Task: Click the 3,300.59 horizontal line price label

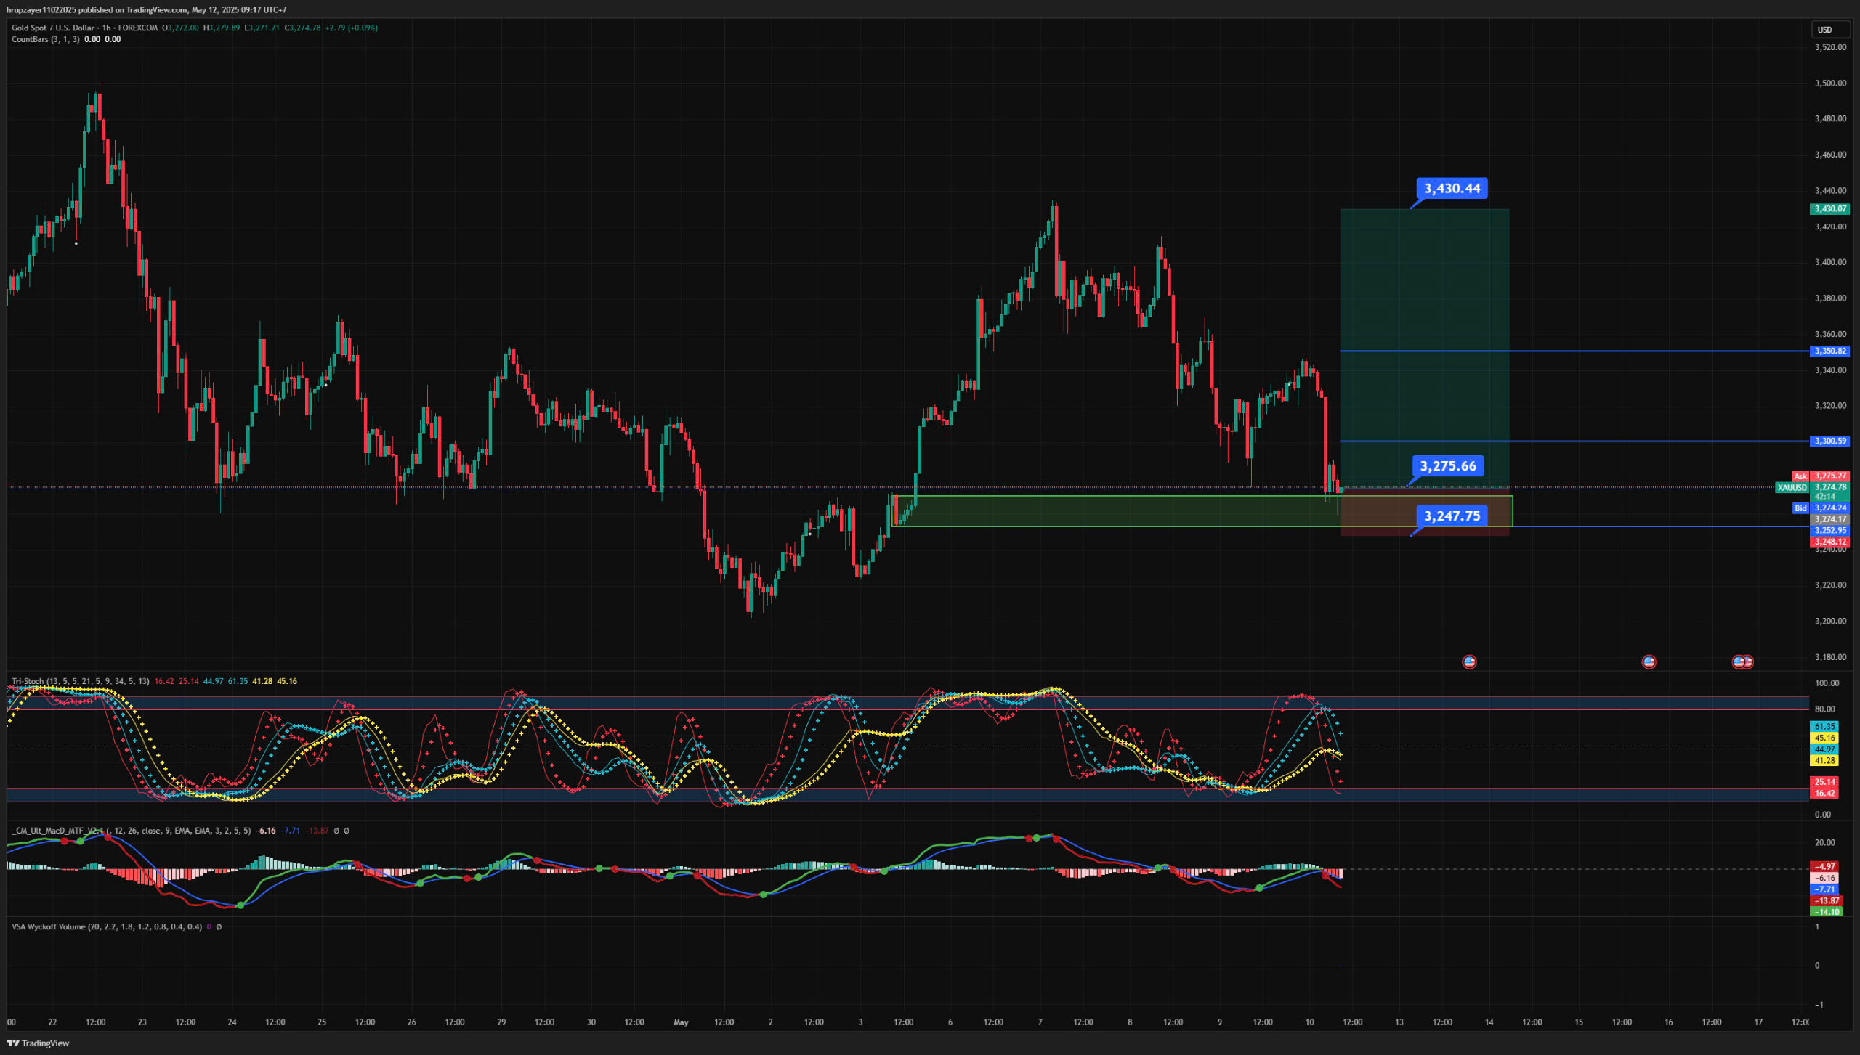Action: (1829, 441)
